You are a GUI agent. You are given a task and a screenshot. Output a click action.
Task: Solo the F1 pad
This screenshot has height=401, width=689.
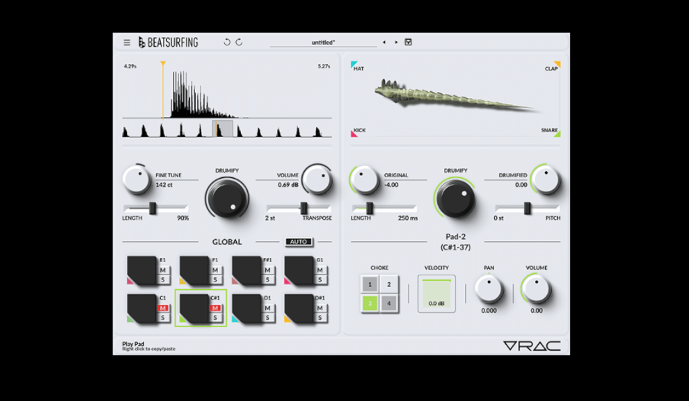pos(215,279)
